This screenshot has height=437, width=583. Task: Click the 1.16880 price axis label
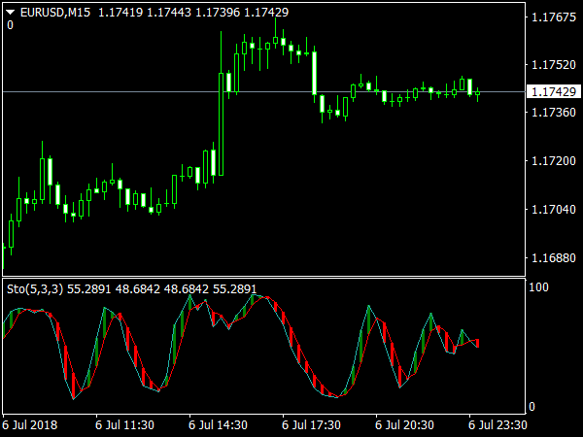[x=554, y=257]
